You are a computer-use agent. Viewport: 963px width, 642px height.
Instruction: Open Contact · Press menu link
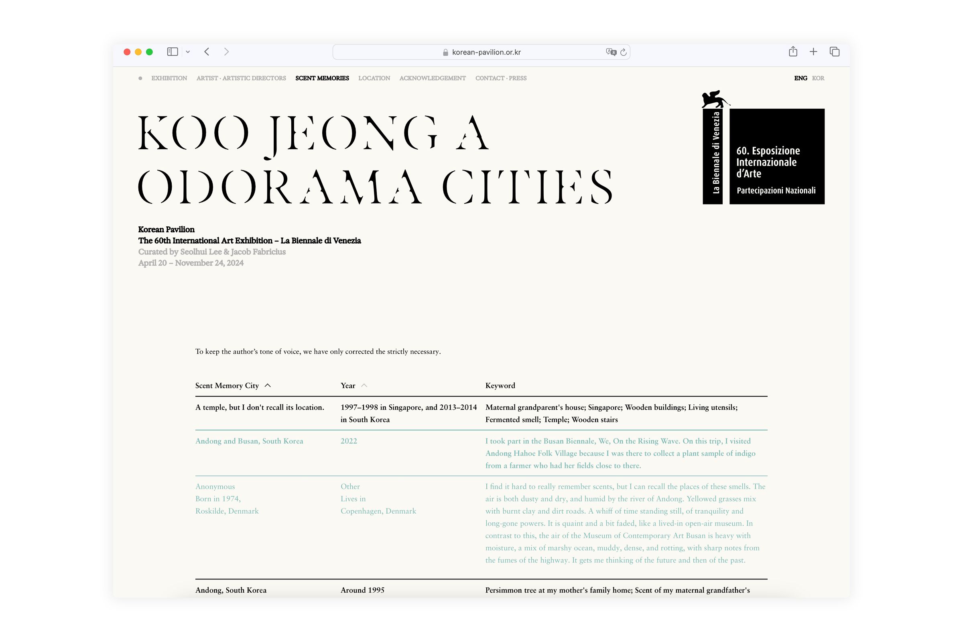[501, 78]
